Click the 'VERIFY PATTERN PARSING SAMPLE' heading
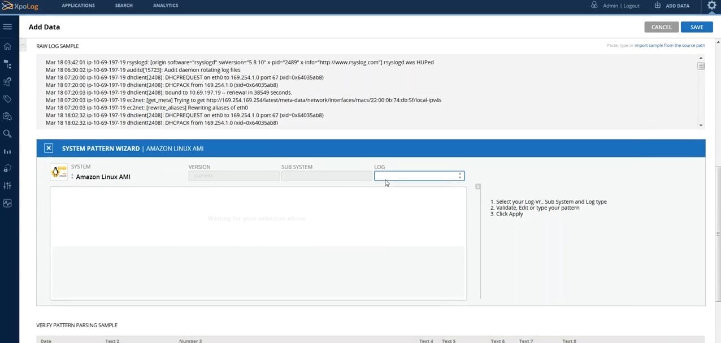 click(x=77, y=326)
